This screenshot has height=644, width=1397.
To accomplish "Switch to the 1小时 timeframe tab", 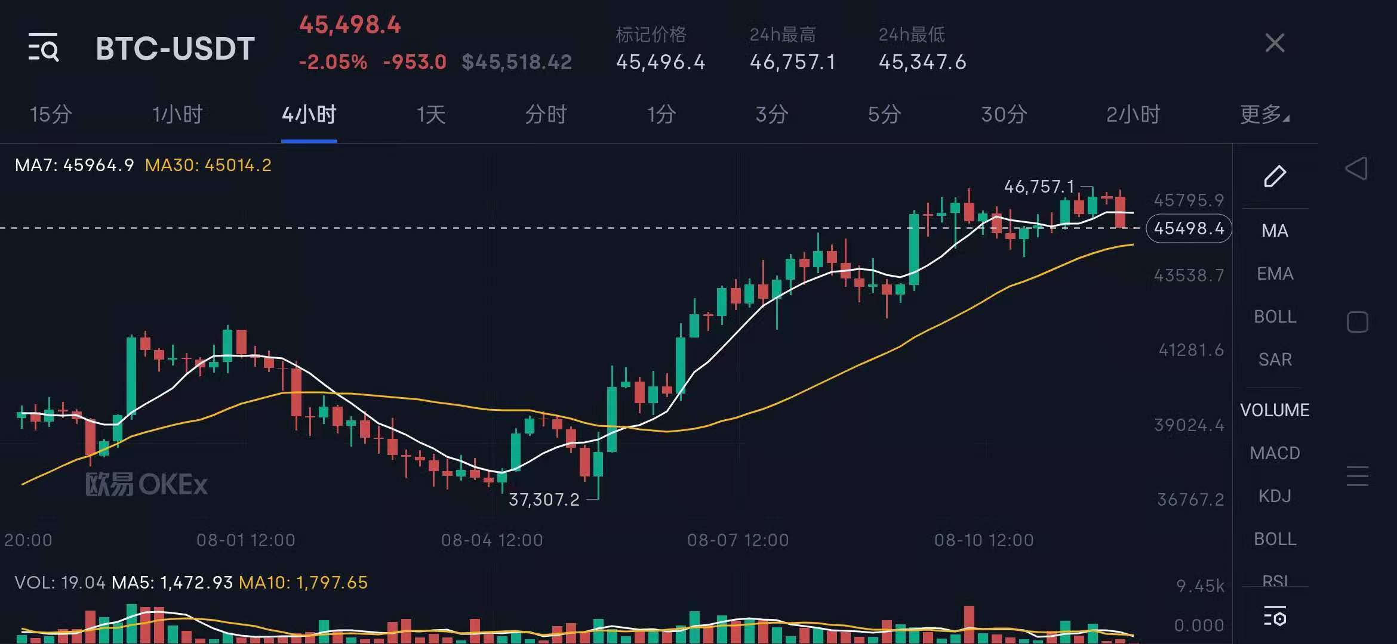I will pyautogui.click(x=177, y=114).
